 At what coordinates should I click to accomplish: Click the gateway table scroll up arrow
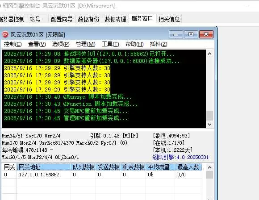[x=209, y=167]
